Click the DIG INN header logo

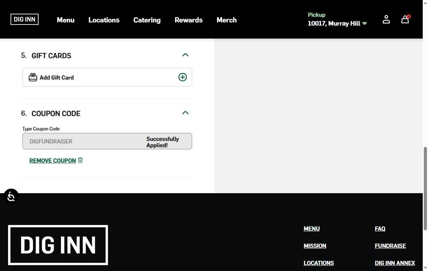tap(25, 19)
